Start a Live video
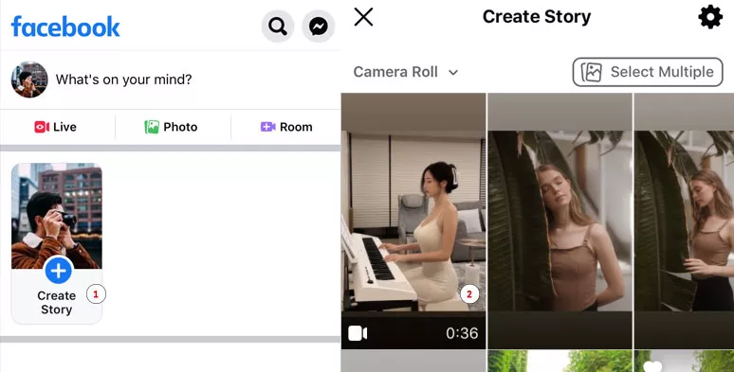The image size is (734, 372). point(55,127)
